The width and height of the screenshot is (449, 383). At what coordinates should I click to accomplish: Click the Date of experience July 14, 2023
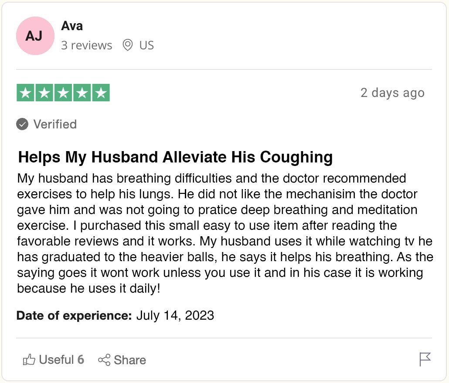tap(115, 315)
